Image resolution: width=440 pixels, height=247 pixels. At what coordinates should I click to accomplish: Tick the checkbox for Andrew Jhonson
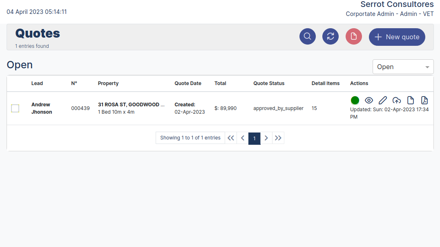[x=15, y=108]
